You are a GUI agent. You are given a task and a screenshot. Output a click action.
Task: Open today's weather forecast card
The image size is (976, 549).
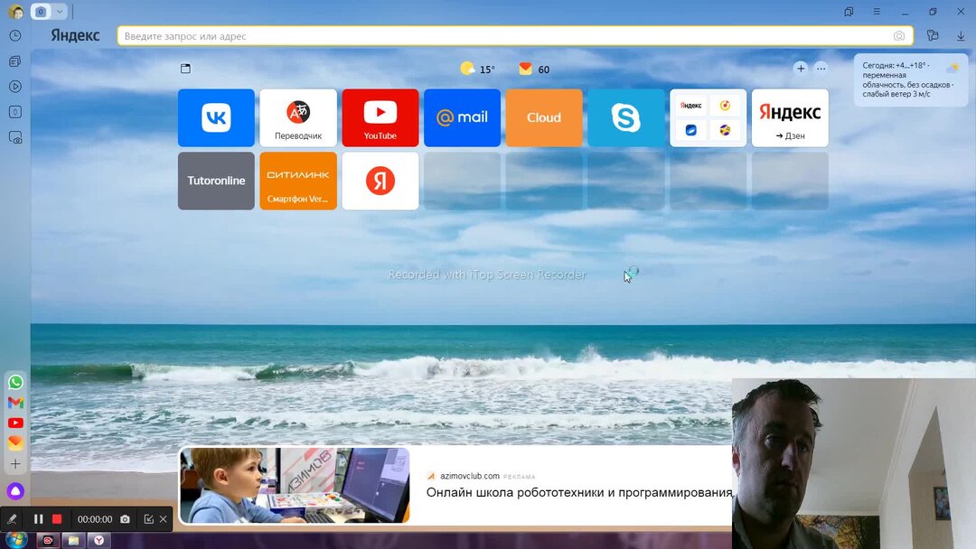pyautogui.click(x=911, y=80)
